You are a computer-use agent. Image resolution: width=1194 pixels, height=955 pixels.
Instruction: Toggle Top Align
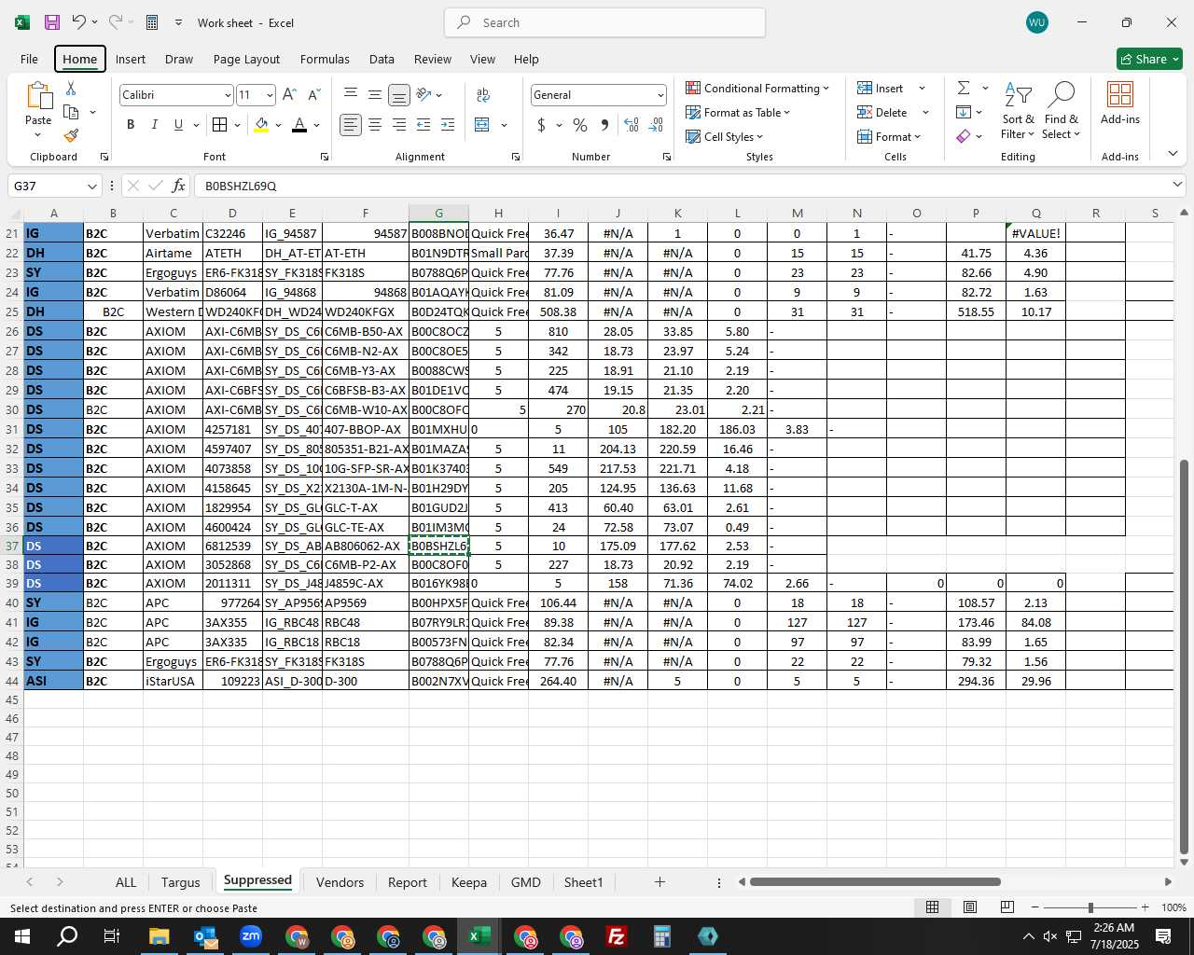coord(351,94)
